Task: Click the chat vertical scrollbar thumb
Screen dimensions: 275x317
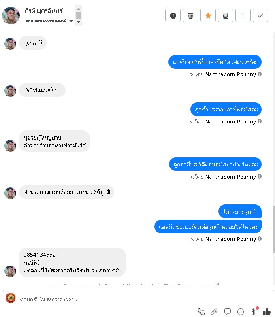Action: click(x=274, y=230)
